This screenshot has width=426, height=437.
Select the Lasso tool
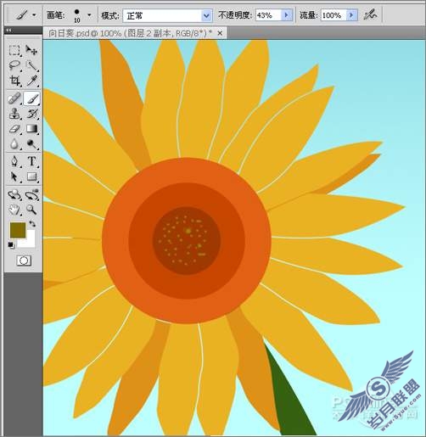coord(14,65)
